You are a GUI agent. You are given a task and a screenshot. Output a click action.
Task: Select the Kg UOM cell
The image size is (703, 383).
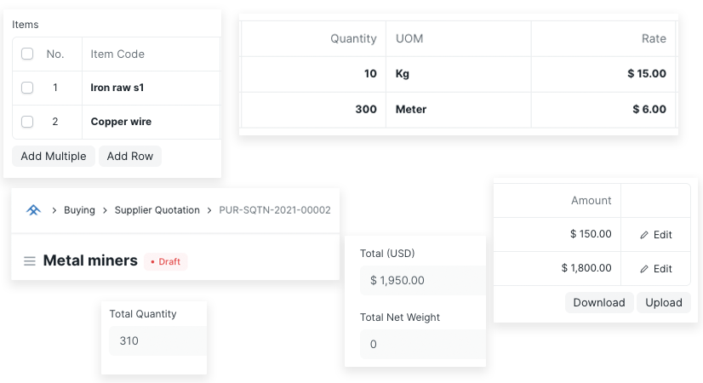click(x=459, y=74)
